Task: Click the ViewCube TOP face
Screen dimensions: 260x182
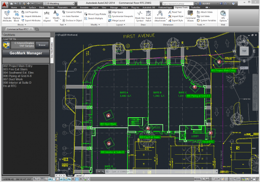Action: [x=244, y=51]
